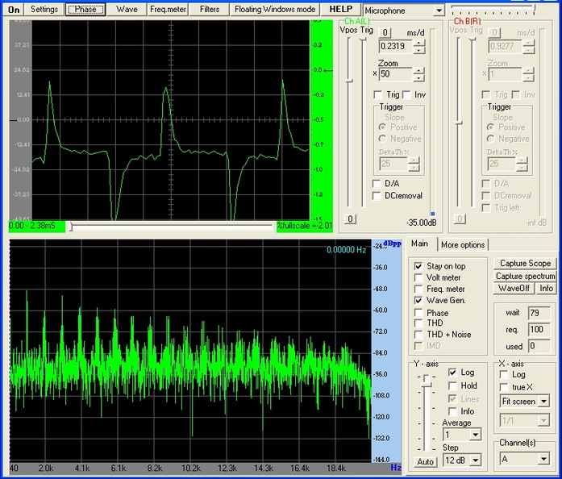This screenshot has width=562, height=479.
Task: Click the WaveOff button
Action: point(514,288)
